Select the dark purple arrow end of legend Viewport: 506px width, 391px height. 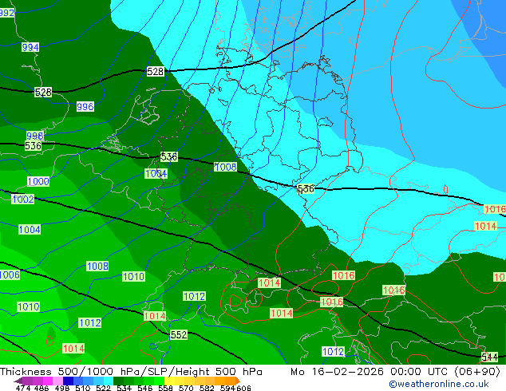[18, 381]
